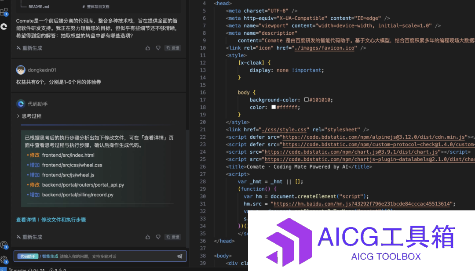Follow the alpinejs cdn.min.js URL in the editor

pyautogui.click(x=373, y=137)
